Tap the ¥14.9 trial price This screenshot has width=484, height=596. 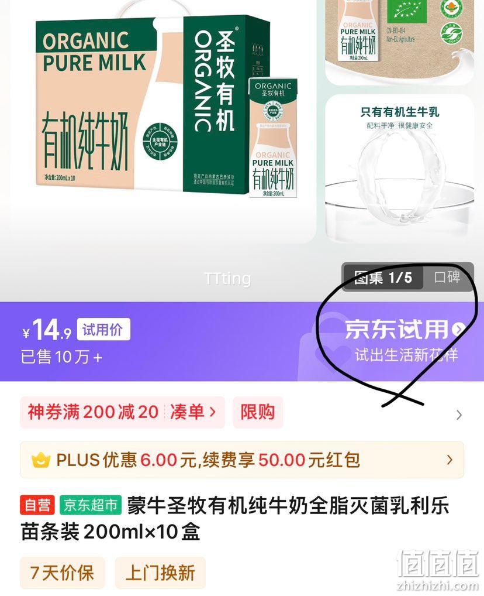pos(46,330)
